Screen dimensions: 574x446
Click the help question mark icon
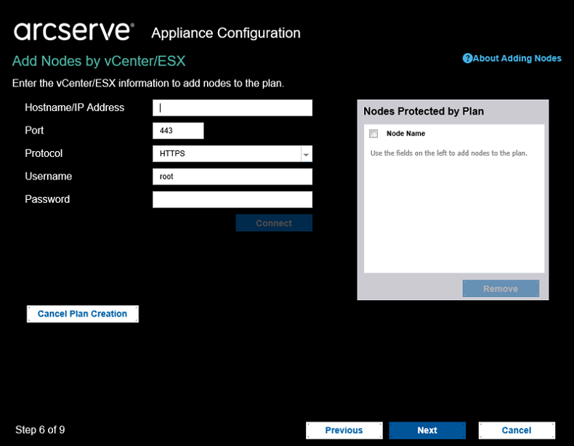[467, 58]
